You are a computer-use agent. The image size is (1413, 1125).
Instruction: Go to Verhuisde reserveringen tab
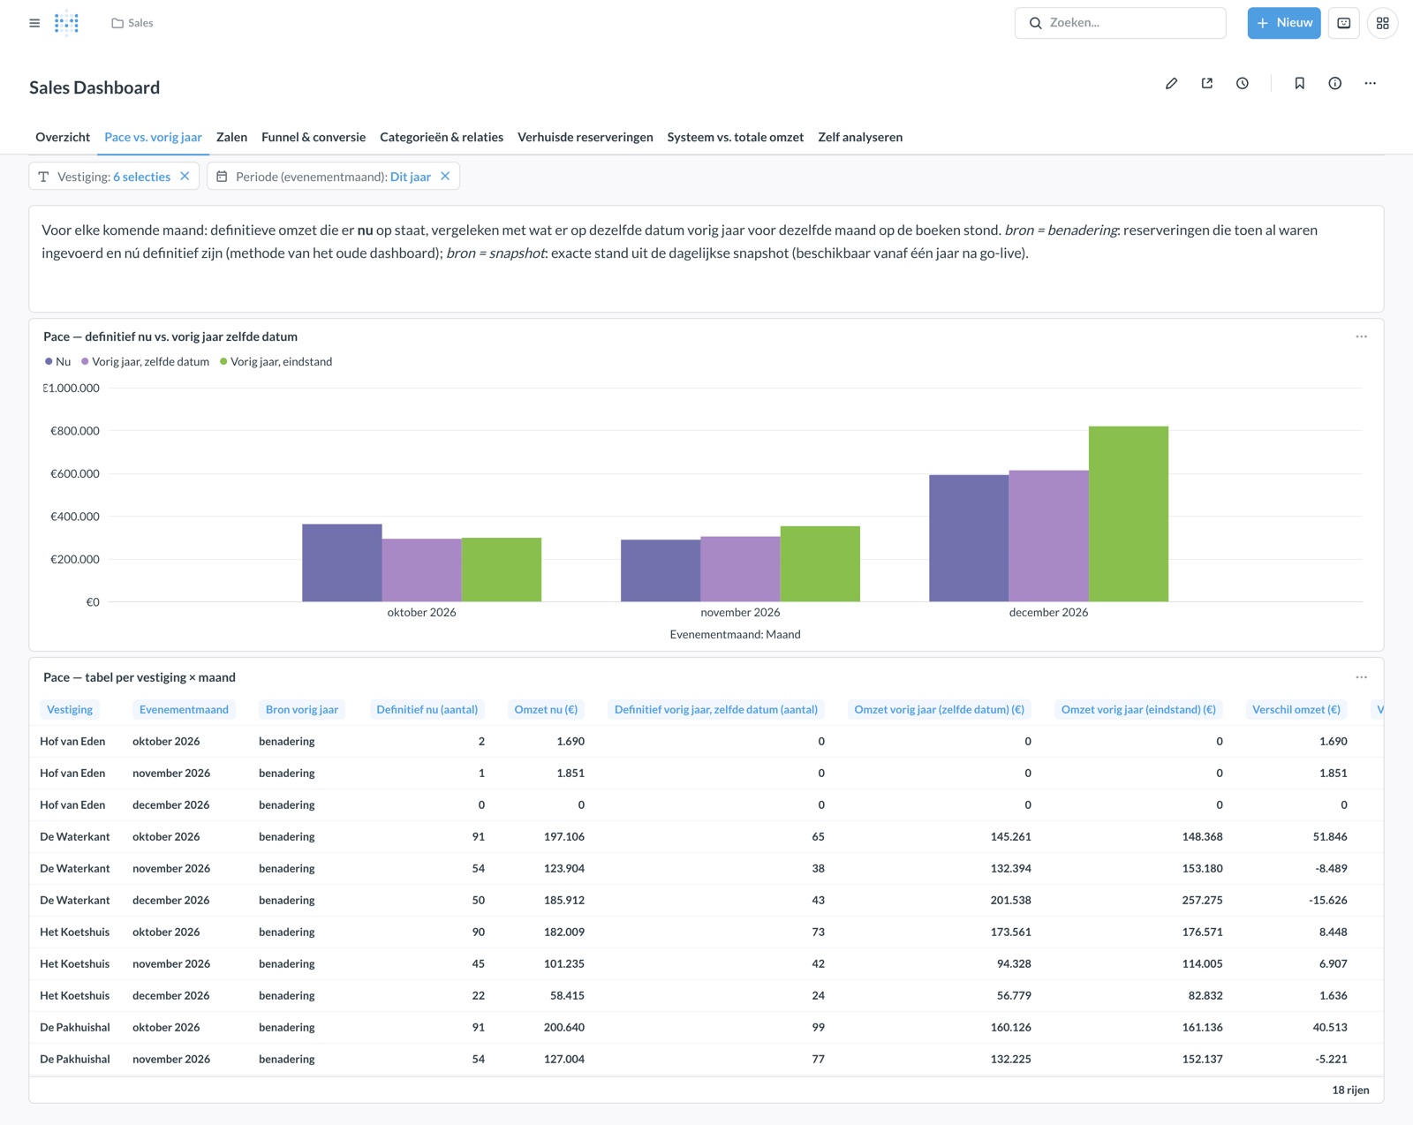586,137
